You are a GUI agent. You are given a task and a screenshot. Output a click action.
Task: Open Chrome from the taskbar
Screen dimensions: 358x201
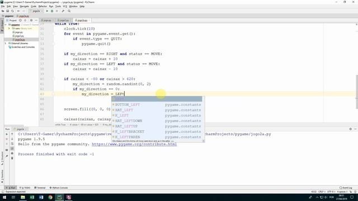coord(50,197)
